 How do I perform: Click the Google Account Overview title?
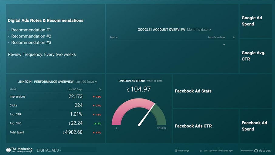pyautogui.click(x=161, y=30)
